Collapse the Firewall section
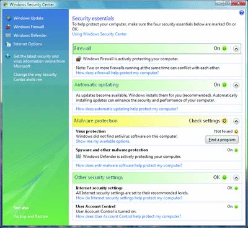248x228 pixels. point(236,48)
